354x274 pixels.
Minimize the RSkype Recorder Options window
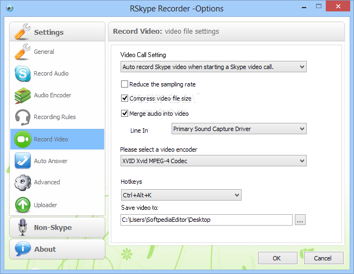[304, 7]
